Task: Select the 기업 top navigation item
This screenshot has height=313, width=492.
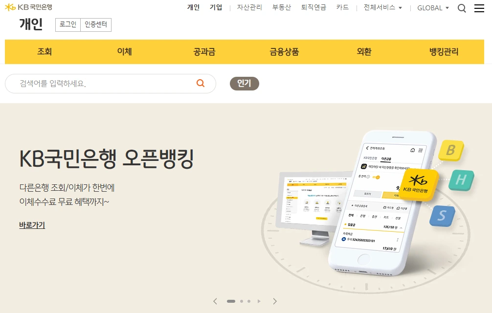Action: point(216,7)
